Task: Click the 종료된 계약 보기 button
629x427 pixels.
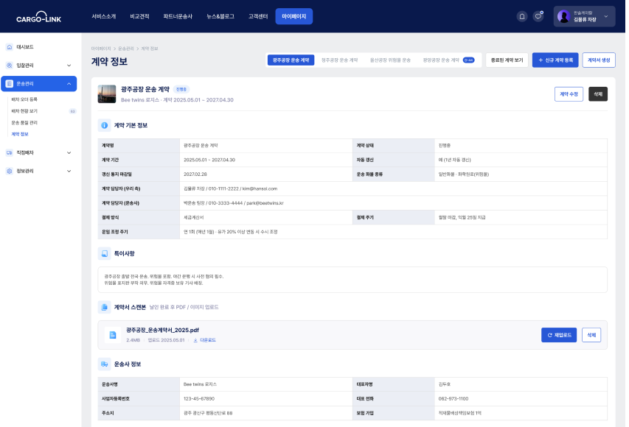Action: tap(507, 60)
